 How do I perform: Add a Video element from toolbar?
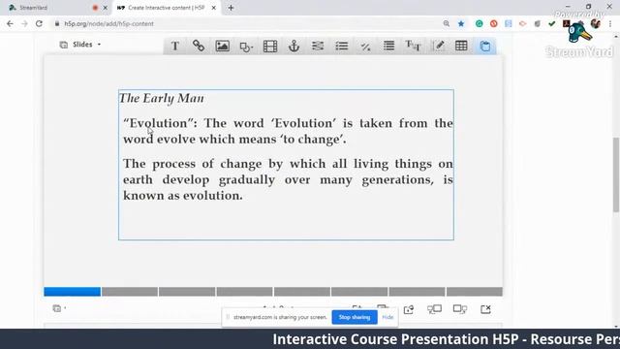coord(270,47)
